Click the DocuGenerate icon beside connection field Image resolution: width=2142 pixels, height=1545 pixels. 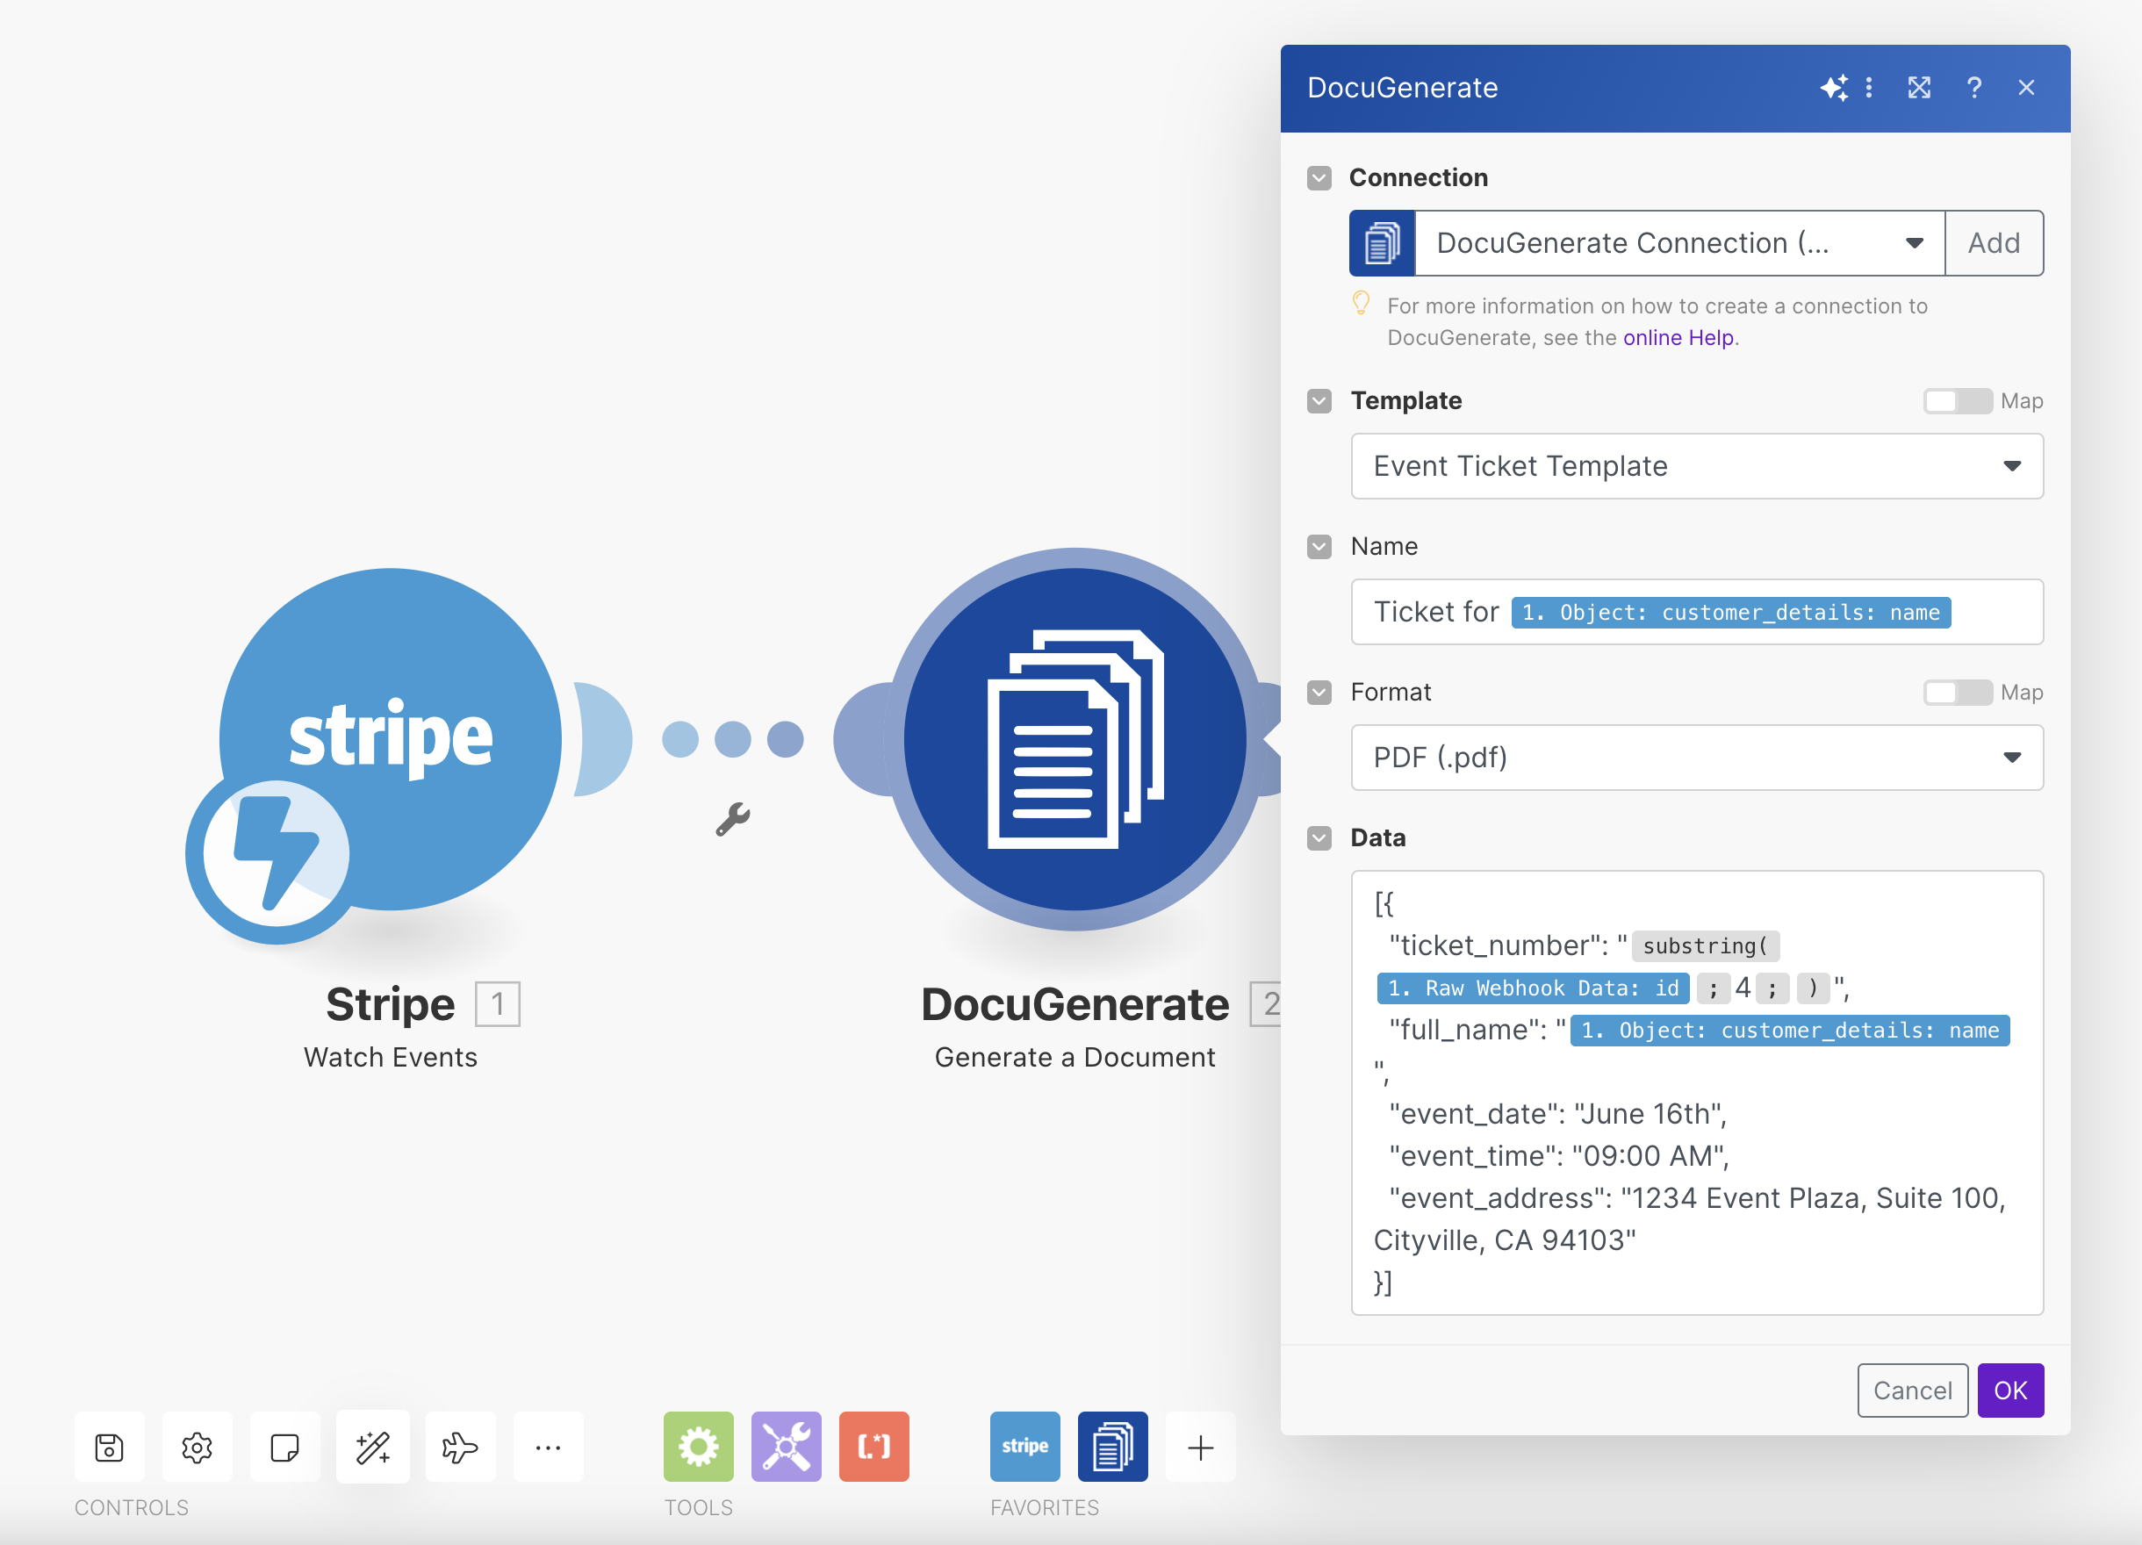(x=1383, y=244)
